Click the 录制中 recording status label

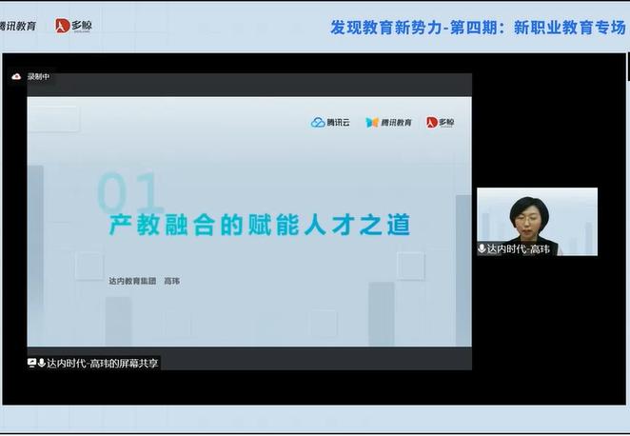[x=38, y=77]
